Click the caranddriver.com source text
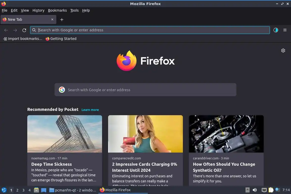291x194 pixels. coord(206,158)
